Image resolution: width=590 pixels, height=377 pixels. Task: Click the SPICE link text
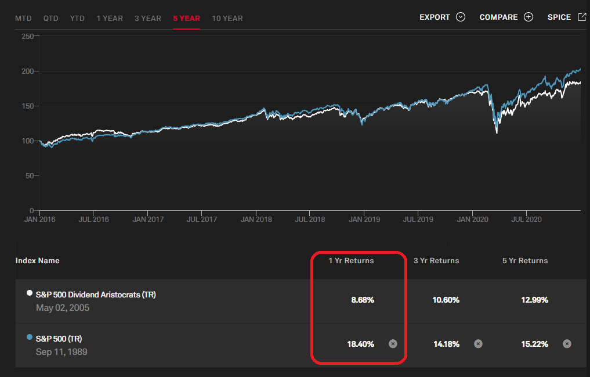559,17
